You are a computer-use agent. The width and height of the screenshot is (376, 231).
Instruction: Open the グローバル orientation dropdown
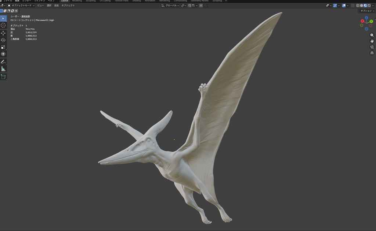170,5
